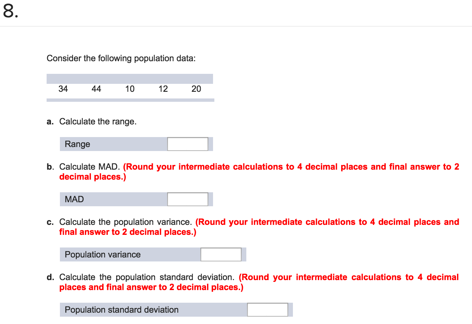472x324 pixels.
Task: Click the part a instruction text
Action: (98, 121)
